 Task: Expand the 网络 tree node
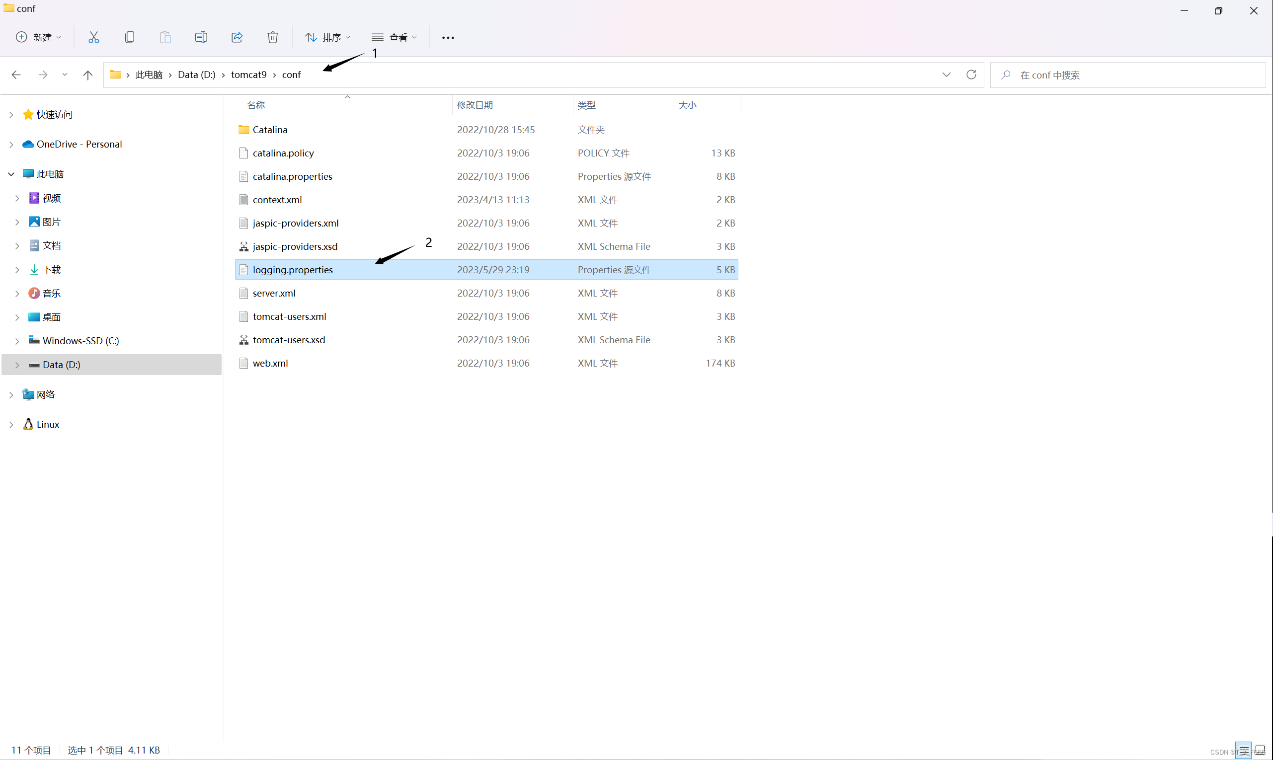coord(11,395)
